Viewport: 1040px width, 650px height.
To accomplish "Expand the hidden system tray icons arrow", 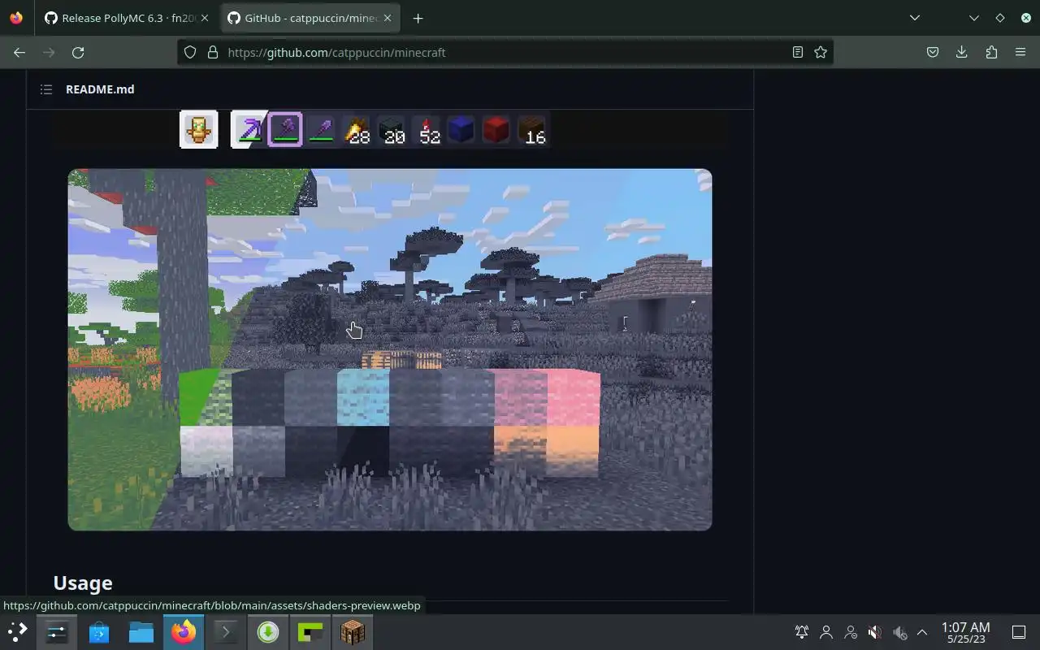I will (x=922, y=632).
